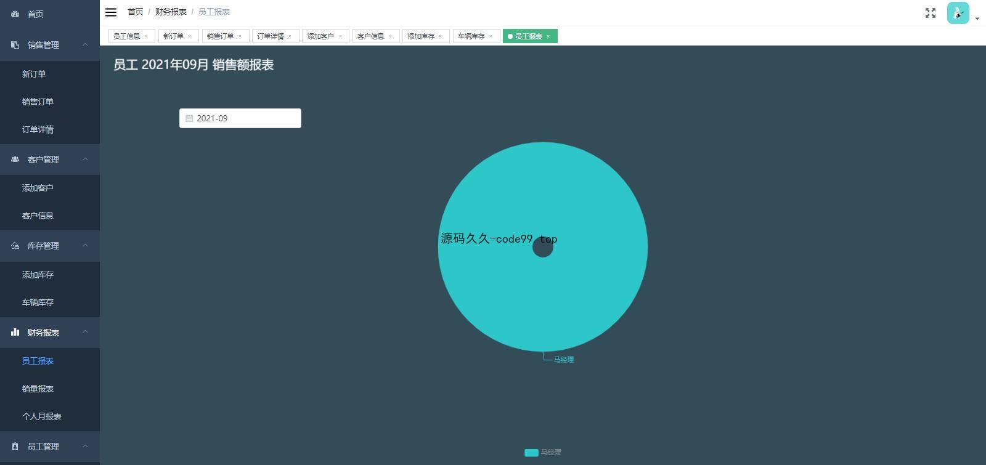Collapse the 财务报表 submenu arrow
Viewport: 986px width, 465px height.
85,332
